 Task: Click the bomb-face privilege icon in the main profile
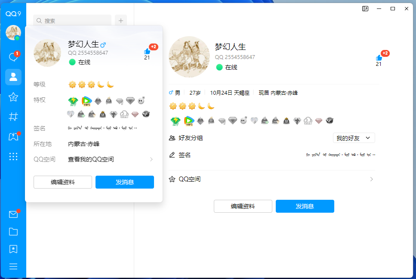[243, 121]
